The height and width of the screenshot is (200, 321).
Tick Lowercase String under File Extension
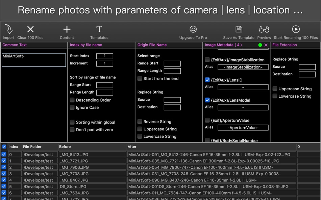(x=275, y=96)
